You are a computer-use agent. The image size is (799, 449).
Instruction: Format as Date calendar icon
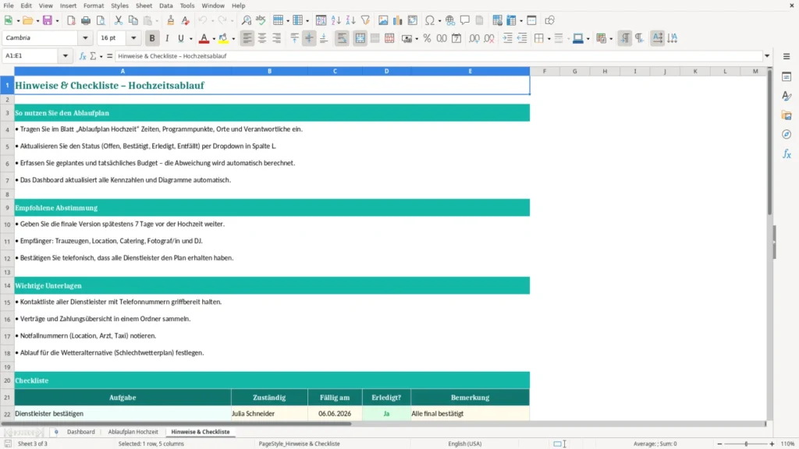click(456, 38)
